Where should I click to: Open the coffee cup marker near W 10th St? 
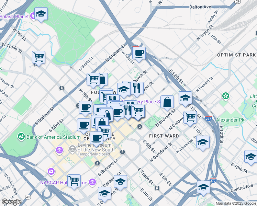point(139,53)
